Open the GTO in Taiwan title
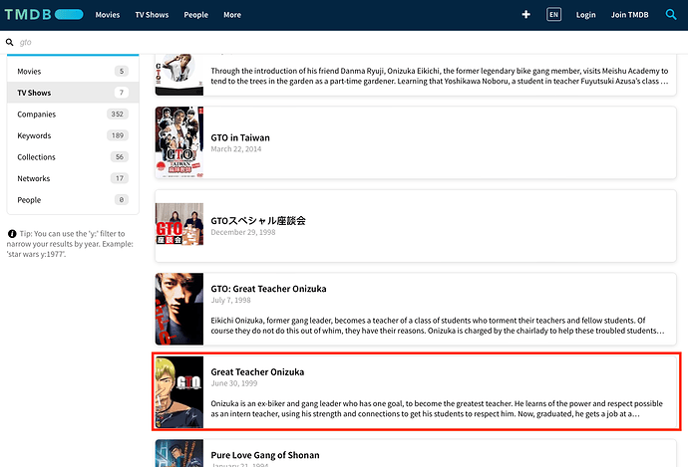 coord(240,137)
